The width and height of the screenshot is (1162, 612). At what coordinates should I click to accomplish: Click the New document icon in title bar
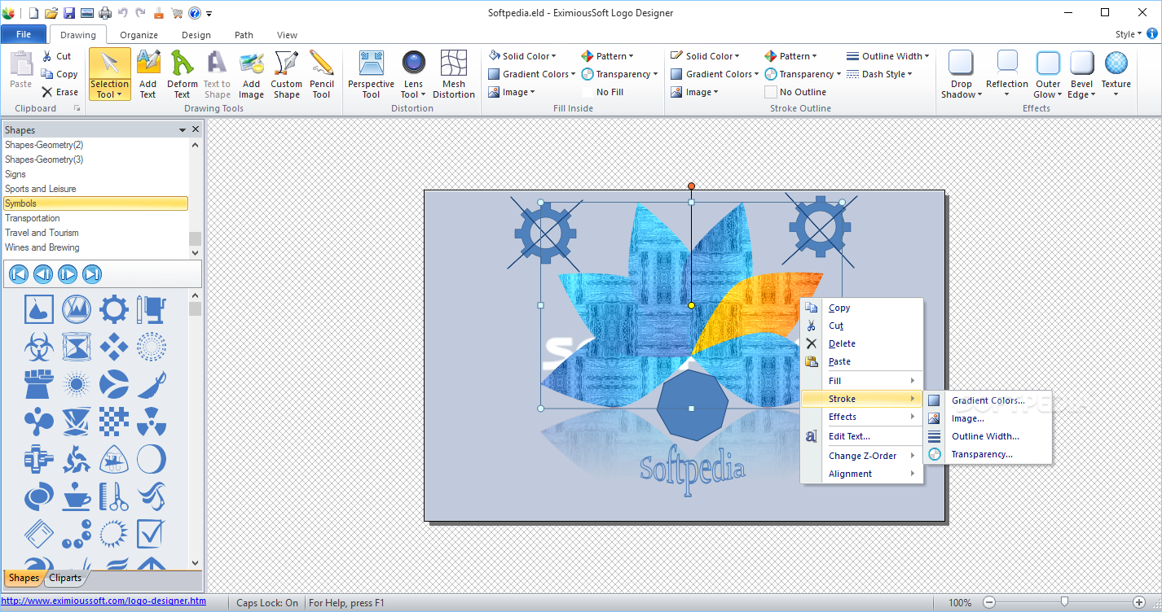[x=33, y=13]
